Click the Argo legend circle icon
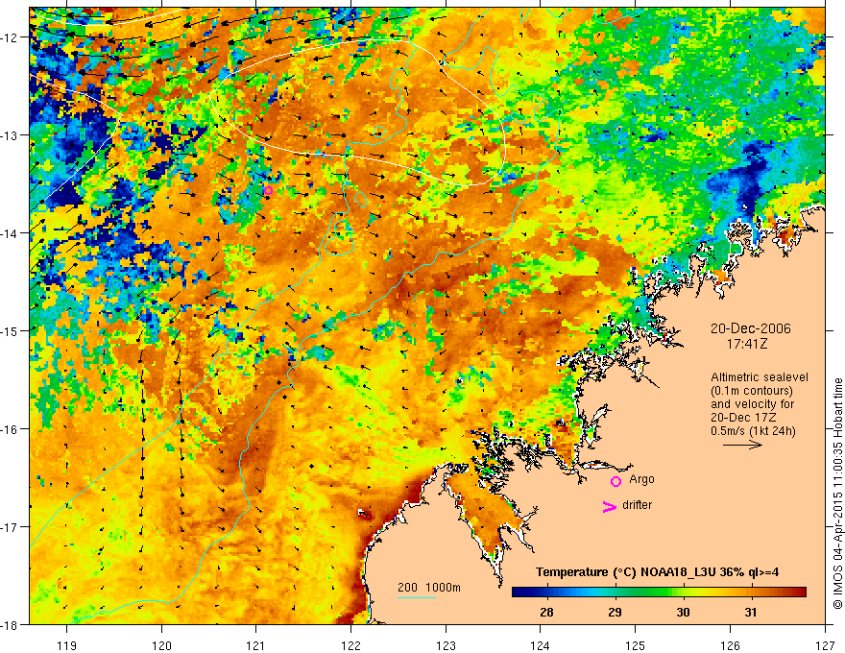Screen dimensions: 845x653 tap(616, 481)
